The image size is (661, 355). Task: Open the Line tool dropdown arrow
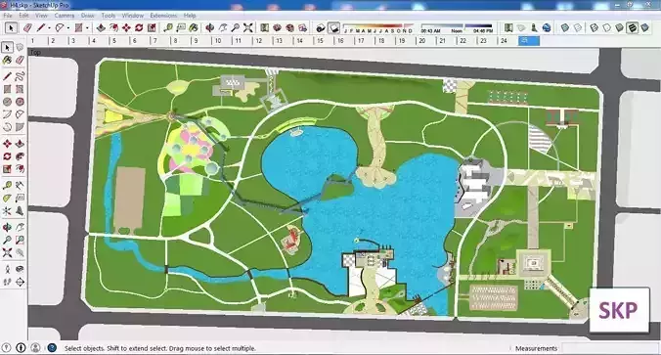pos(49,28)
